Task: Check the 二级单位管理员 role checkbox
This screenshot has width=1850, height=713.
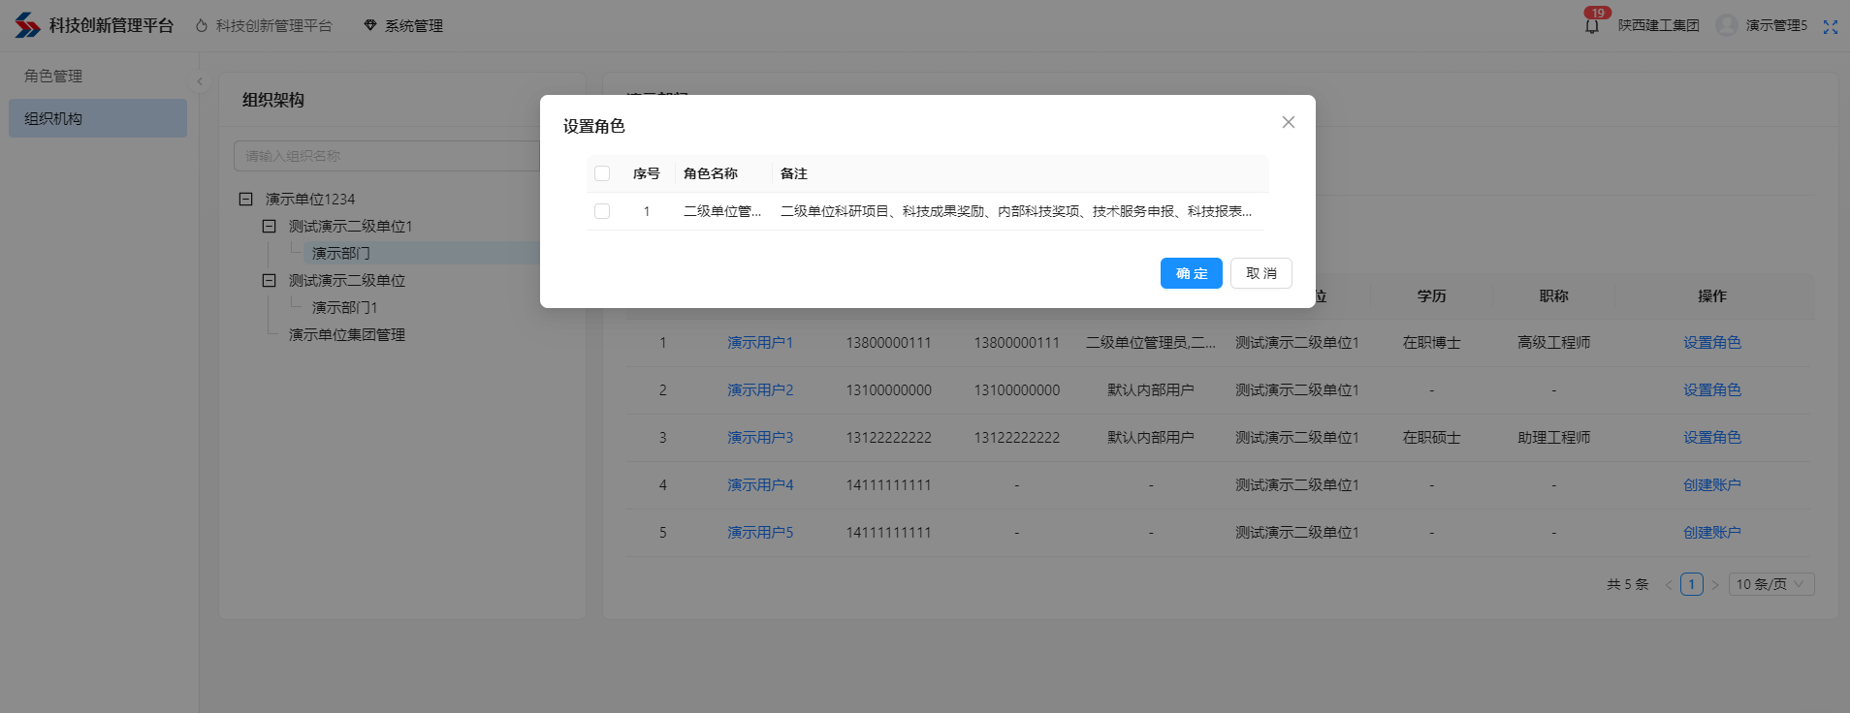Action: 602,211
